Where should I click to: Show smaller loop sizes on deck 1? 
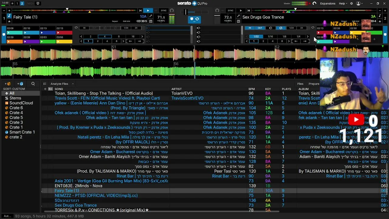81,36
